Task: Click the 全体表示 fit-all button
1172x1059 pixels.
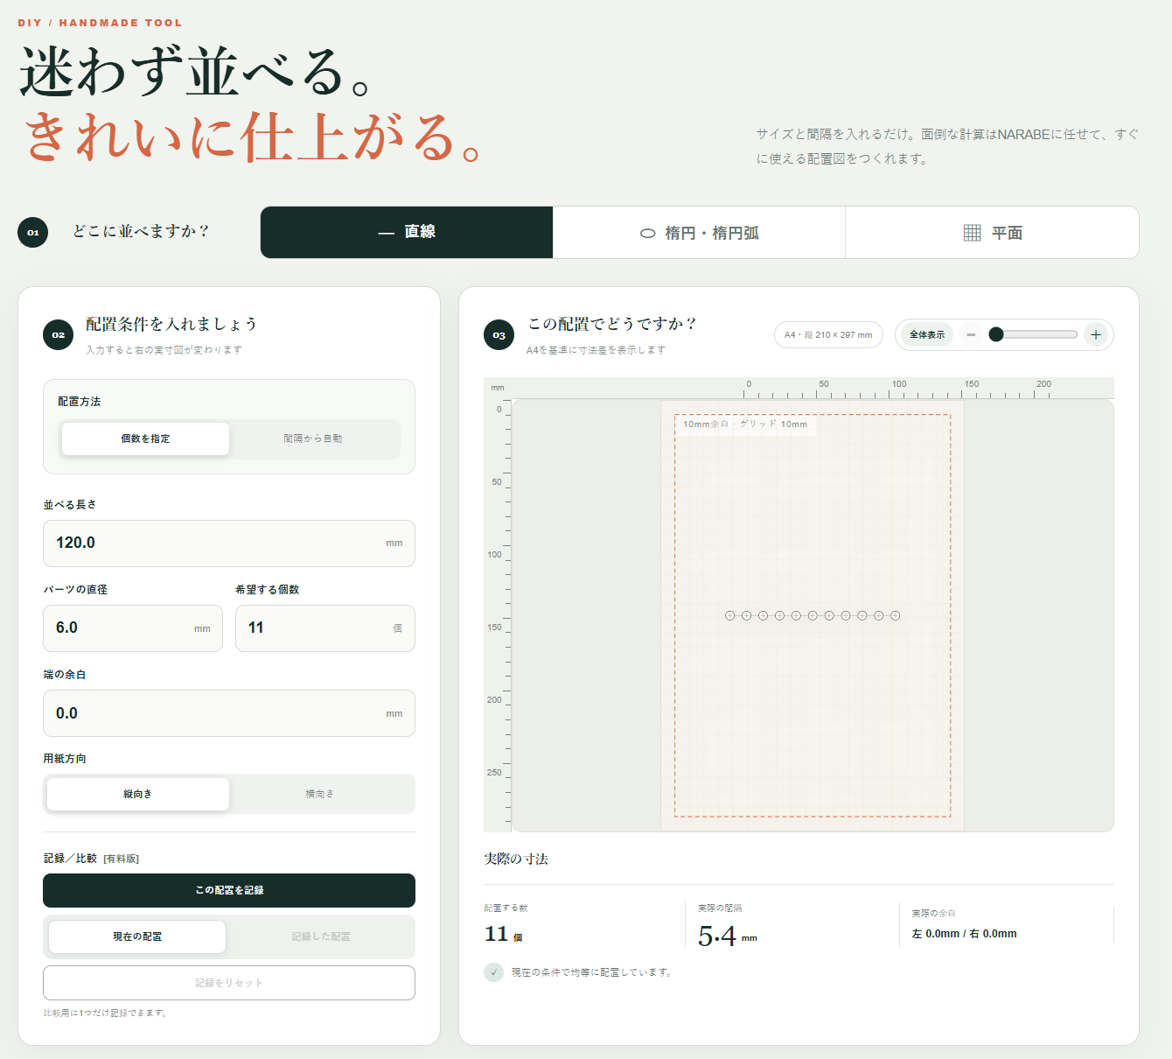Action: [927, 334]
